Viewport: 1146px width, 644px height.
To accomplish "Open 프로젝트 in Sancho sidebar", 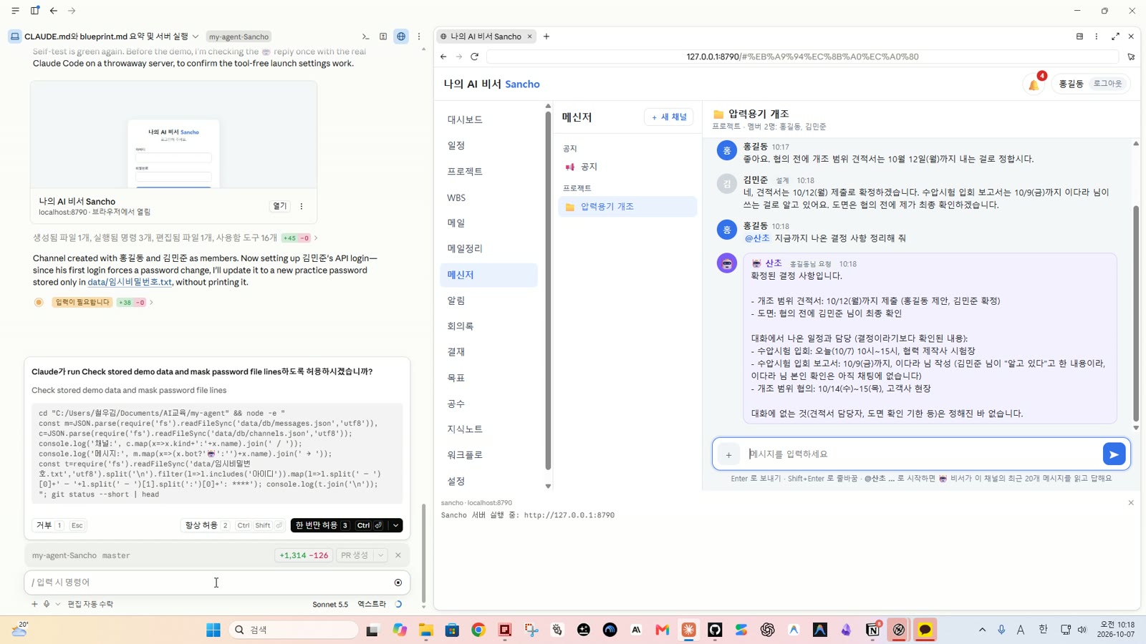I will pyautogui.click(x=488, y=171).
